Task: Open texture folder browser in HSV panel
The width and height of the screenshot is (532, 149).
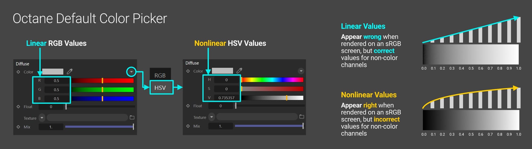Action: (302, 117)
